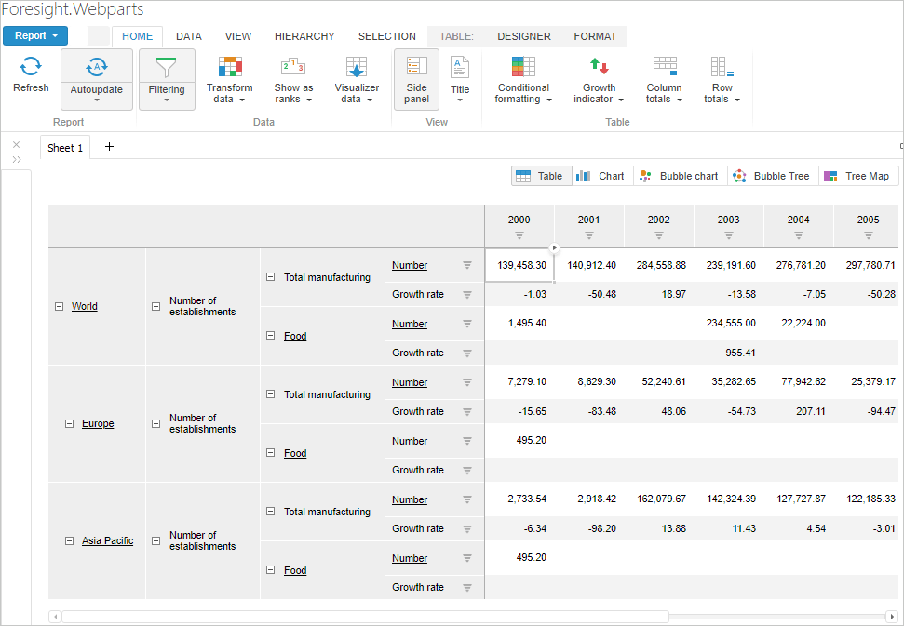Switch view to Bubble chart
This screenshot has height=626, width=904.
679,176
